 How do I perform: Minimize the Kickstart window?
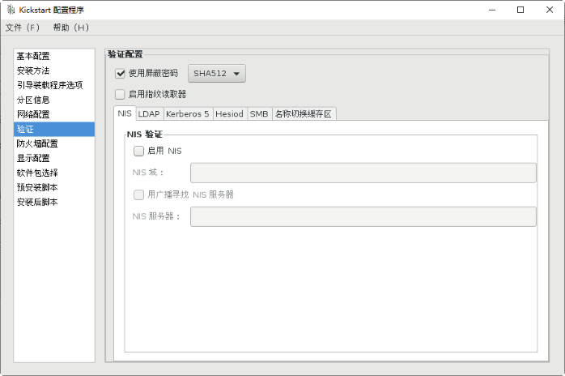click(492, 10)
